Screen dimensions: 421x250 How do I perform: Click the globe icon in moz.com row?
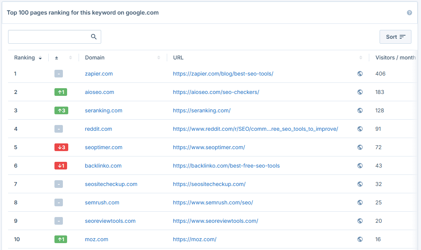[x=360, y=239]
